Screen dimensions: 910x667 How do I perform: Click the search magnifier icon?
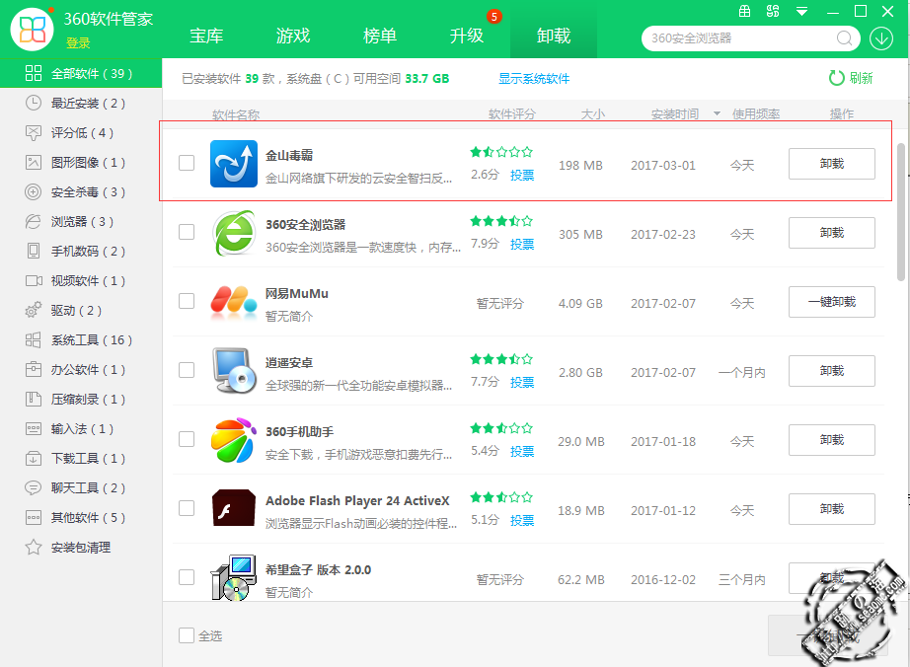point(845,38)
